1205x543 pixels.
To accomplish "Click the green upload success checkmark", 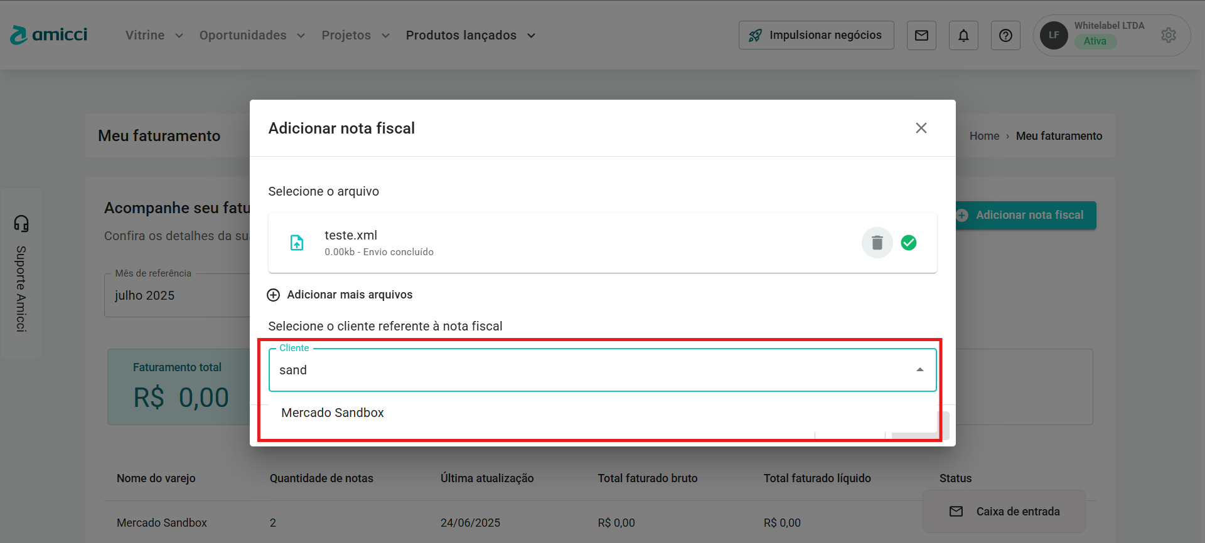I will click(x=908, y=243).
